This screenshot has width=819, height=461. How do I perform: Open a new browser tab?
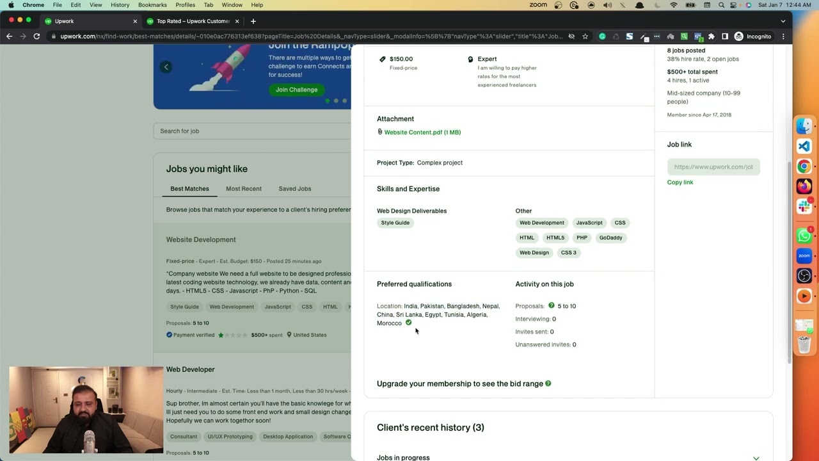253,21
